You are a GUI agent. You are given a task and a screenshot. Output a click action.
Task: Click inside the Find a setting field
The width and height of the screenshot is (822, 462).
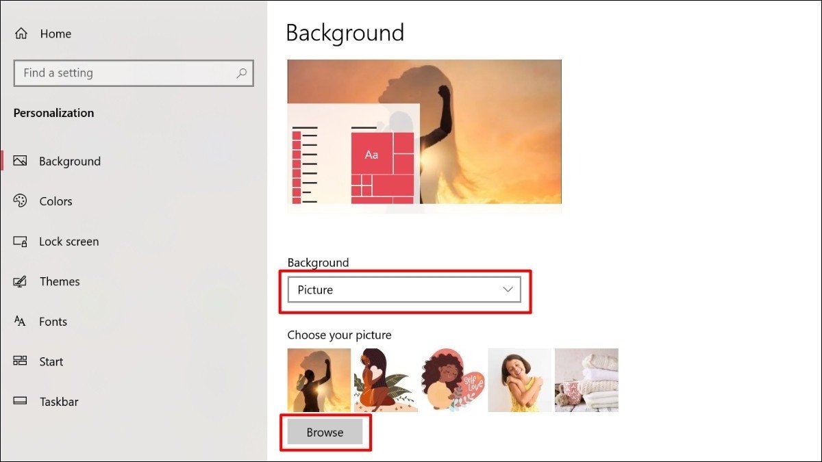[123, 73]
